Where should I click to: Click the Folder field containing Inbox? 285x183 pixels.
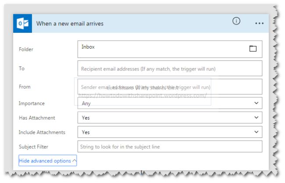click(162, 49)
